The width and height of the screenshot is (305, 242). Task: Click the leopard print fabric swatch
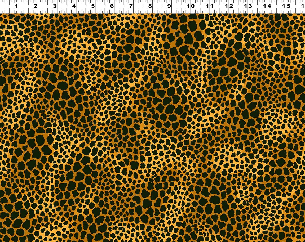tap(152, 127)
